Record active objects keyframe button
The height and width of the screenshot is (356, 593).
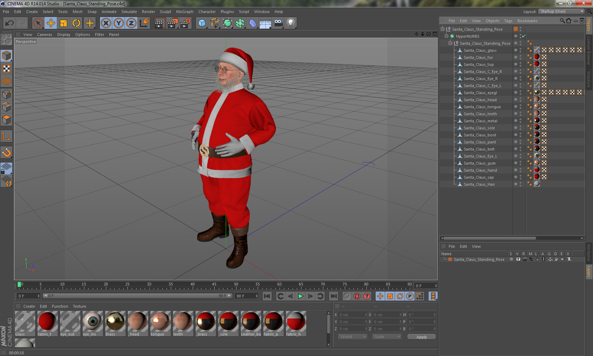pyautogui.click(x=347, y=296)
